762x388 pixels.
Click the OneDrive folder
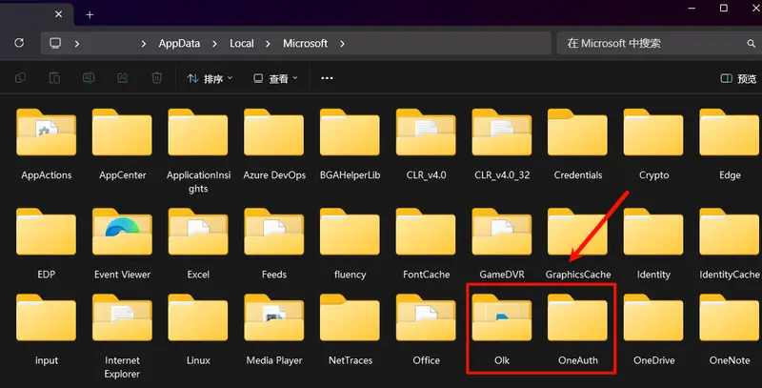click(653, 330)
